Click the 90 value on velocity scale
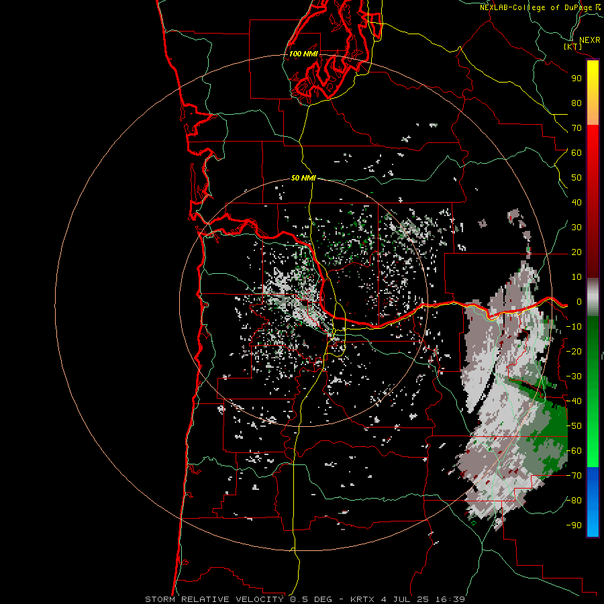Viewport: 604px width, 604px height. pyautogui.click(x=576, y=79)
